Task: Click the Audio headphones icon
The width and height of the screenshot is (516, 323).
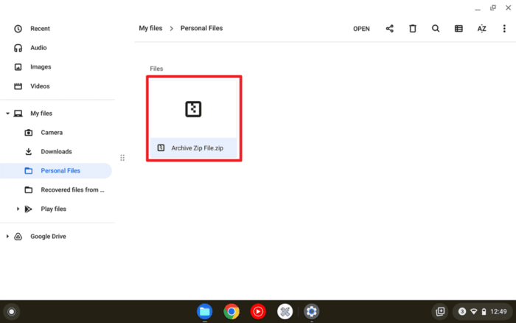Action: pyautogui.click(x=18, y=48)
